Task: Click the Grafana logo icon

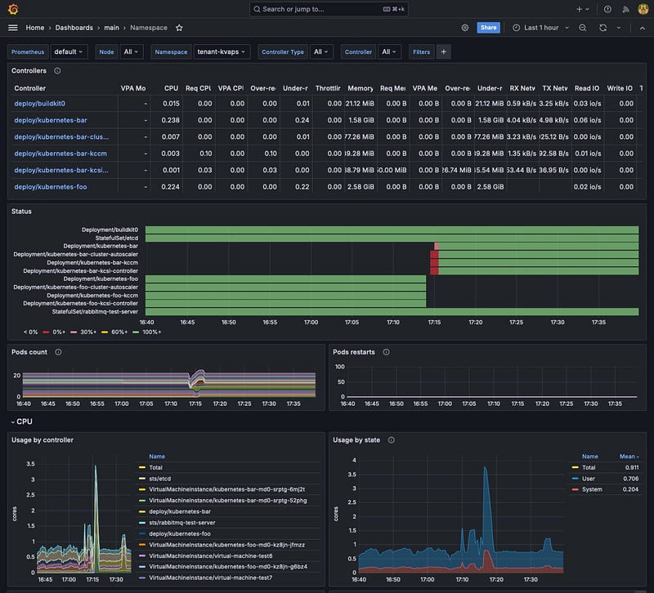Action: click(x=13, y=9)
